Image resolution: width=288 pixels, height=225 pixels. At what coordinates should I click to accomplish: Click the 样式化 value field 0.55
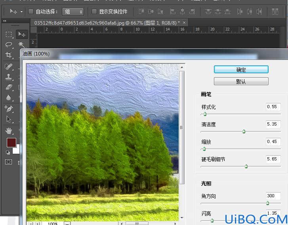coord(273,107)
